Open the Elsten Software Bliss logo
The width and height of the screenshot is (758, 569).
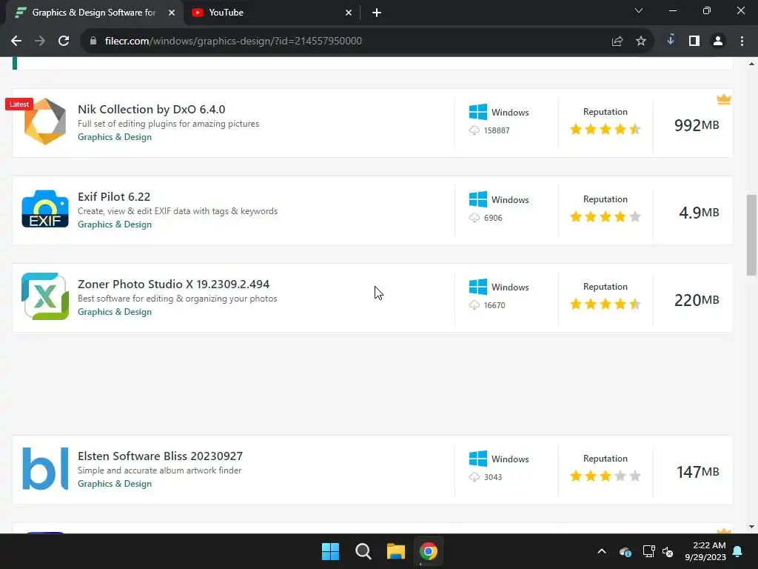click(x=45, y=468)
